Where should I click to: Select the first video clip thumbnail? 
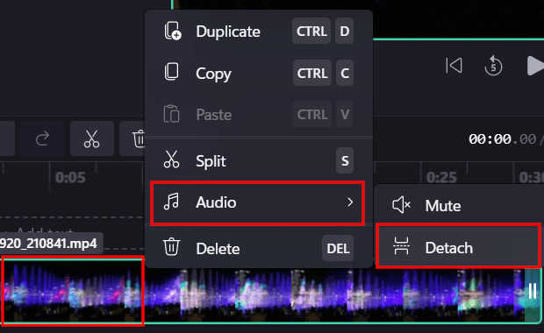[73, 291]
